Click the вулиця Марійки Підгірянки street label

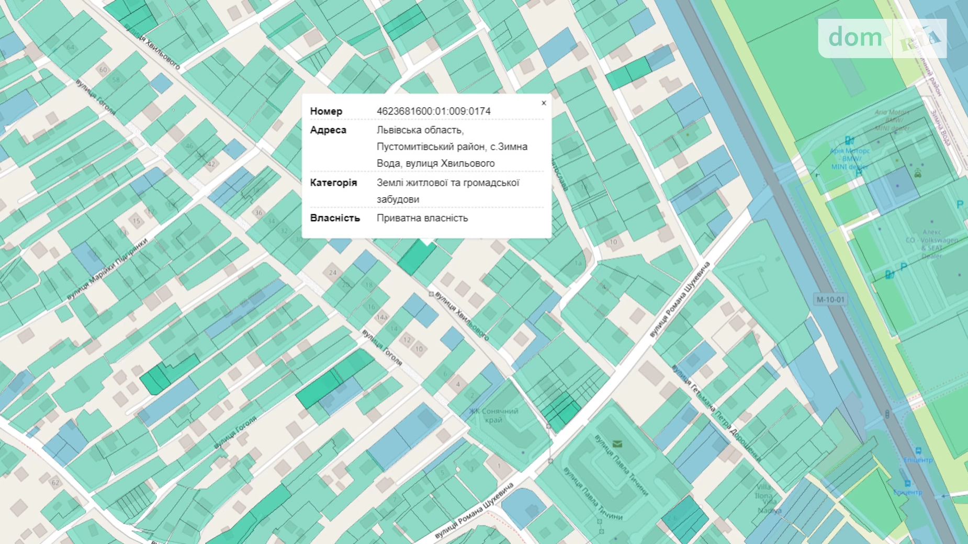coord(107,269)
